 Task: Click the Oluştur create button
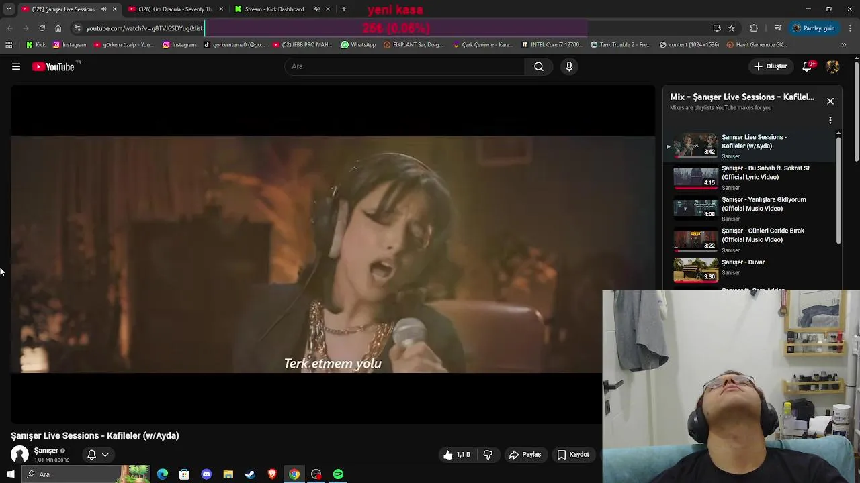(x=770, y=66)
